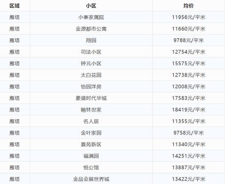This screenshot has height=184, width=225.
Task: Click the price 9758元/平米
Action: pos(189,133)
